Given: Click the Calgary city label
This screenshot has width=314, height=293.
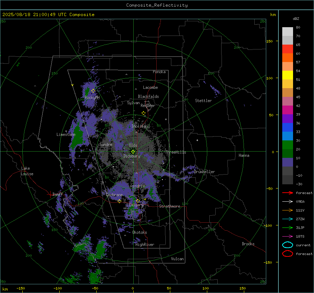Looking at the screenshot, I should 136,205.
